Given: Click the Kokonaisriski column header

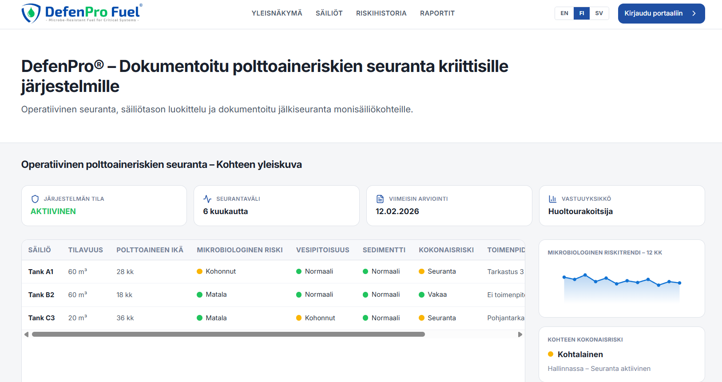Looking at the screenshot, I should coord(446,250).
